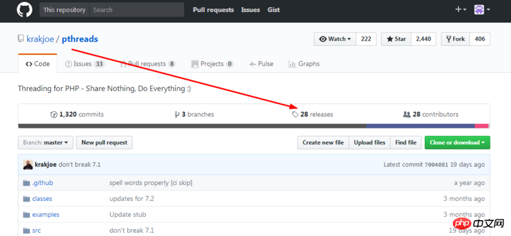
Task: View the 1,320 commits history
Action: (x=77, y=115)
